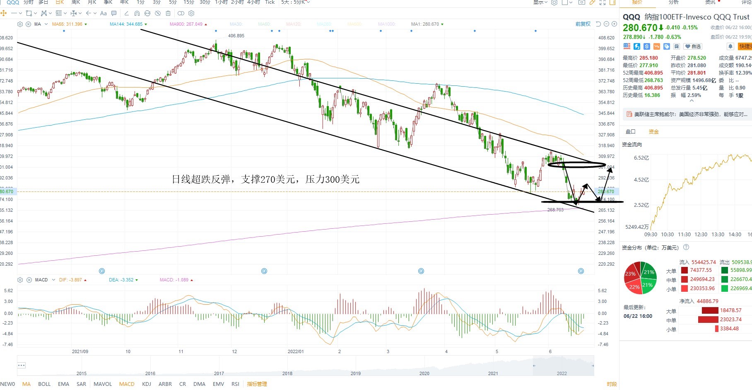The width and height of the screenshot is (752, 390).
Task: Click help icon beside 资金分布
Action: coord(686,247)
